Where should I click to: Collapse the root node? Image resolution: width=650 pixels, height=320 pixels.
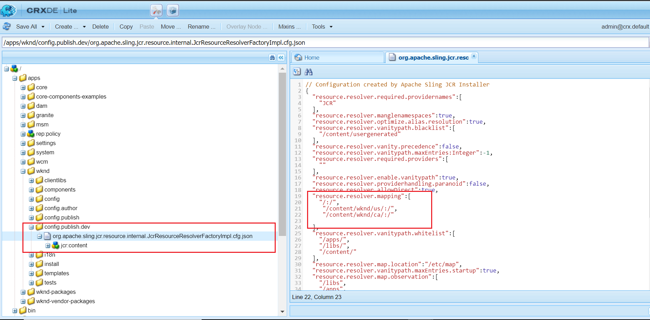[7, 69]
